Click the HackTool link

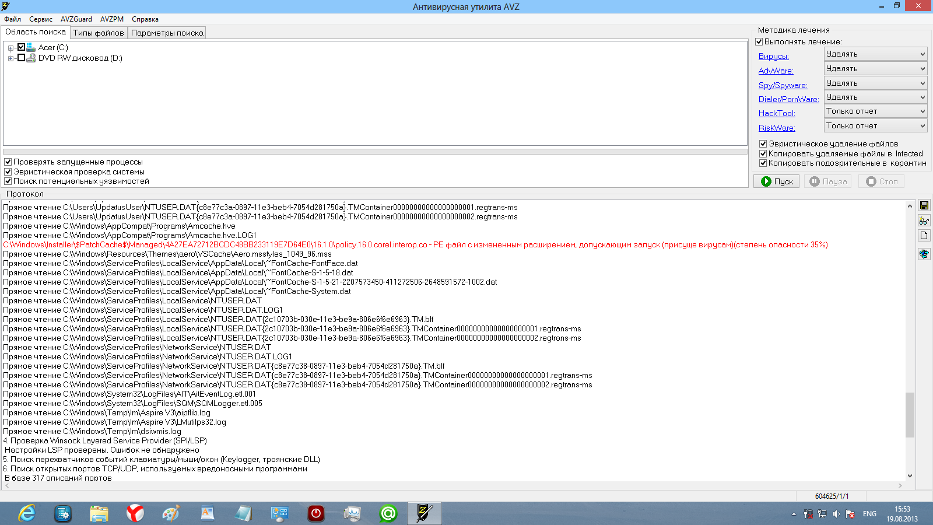tap(777, 114)
